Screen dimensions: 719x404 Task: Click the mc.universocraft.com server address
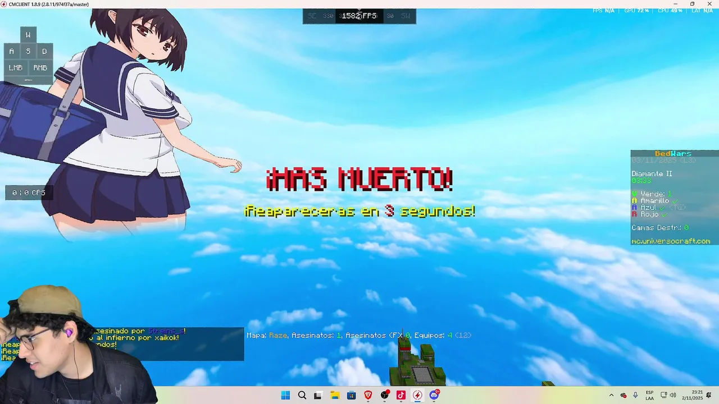(671, 241)
